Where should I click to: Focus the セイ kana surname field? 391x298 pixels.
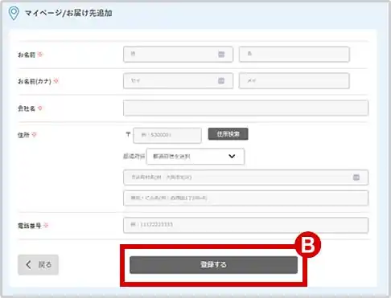click(x=178, y=80)
